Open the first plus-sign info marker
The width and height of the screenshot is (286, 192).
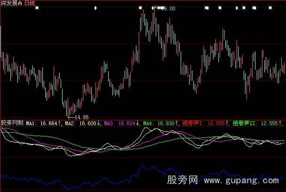click(95, 8)
